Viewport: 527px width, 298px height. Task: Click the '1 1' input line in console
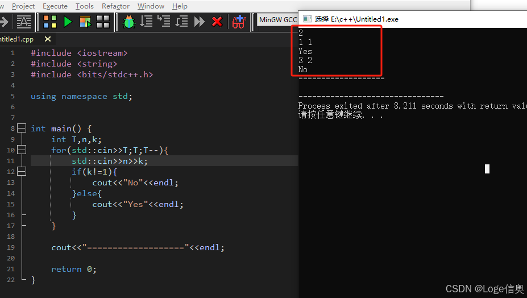pos(305,42)
